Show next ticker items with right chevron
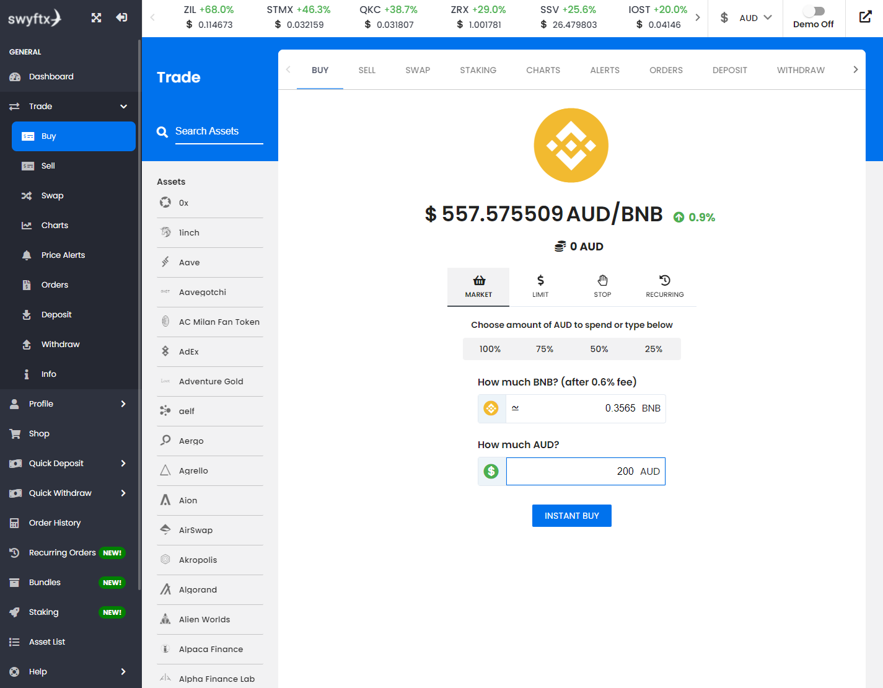 [x=698, y=17]
